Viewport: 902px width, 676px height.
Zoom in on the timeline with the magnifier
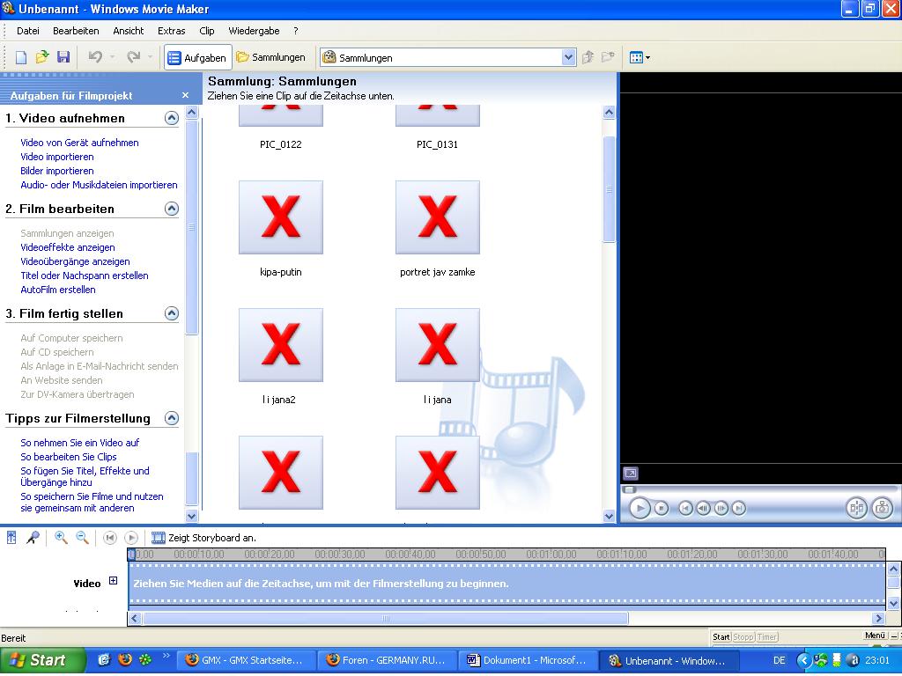coord(61,537)
